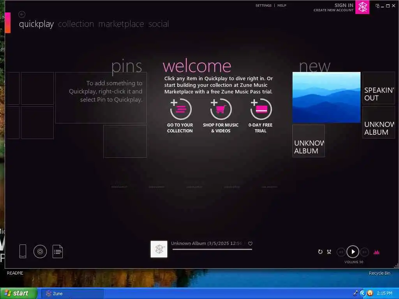Toggle the repeat button
The width and height of the screenshot is (399, 299).
point(320,252)
